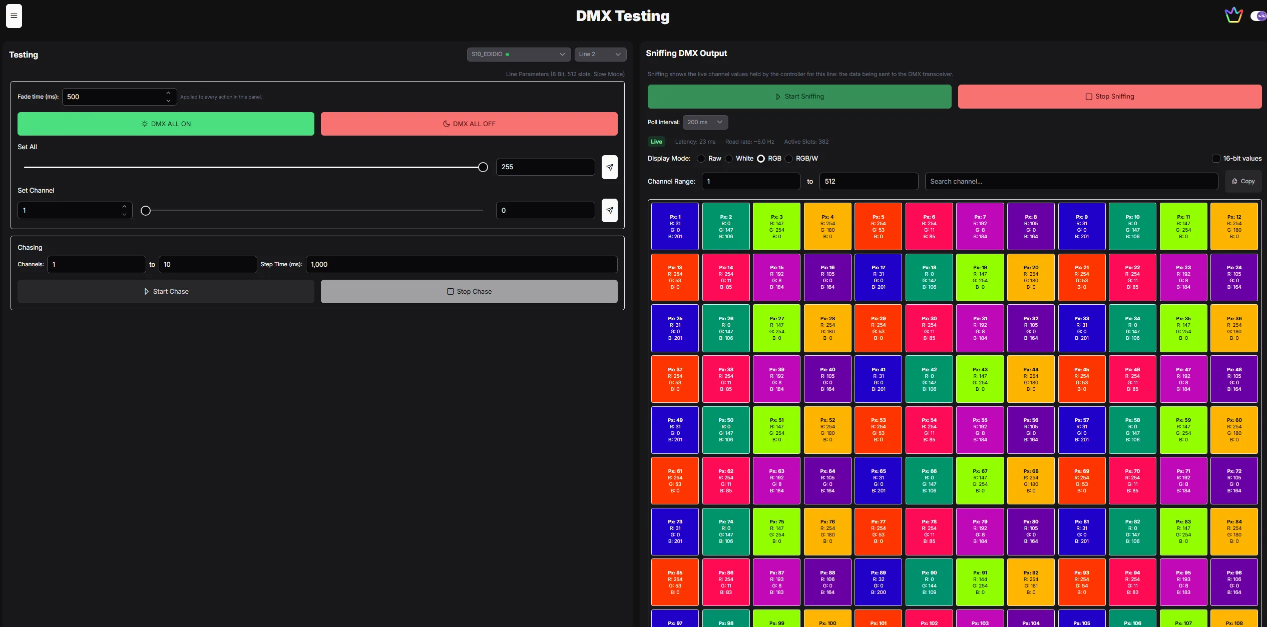The width and height of the screenshot is (1267, 627).
Task: Click the chasing start channel field
Action: [96, 265]
